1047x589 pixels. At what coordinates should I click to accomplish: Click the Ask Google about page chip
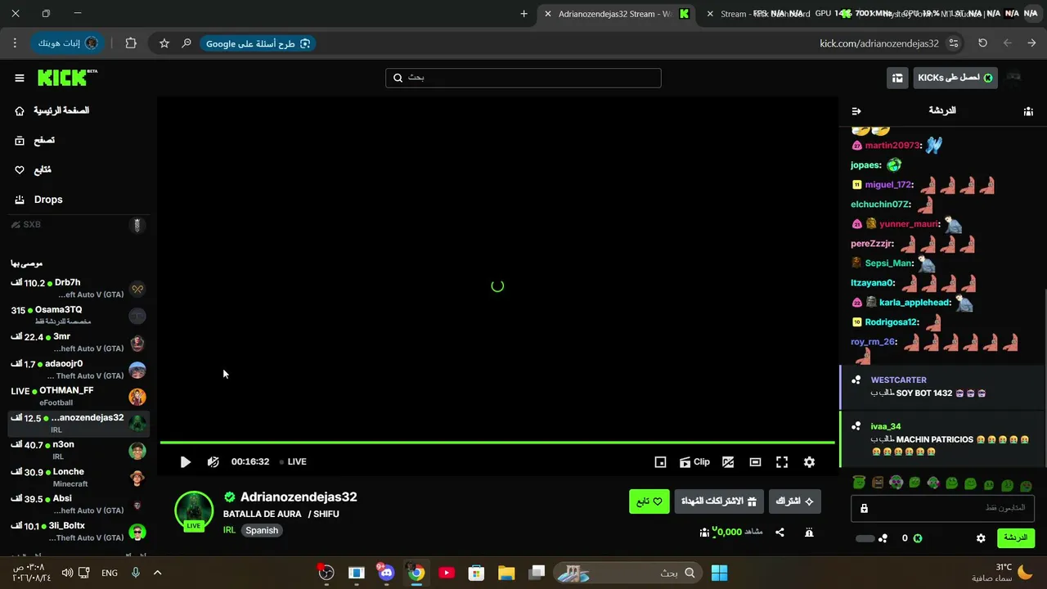tap(258, 43)
